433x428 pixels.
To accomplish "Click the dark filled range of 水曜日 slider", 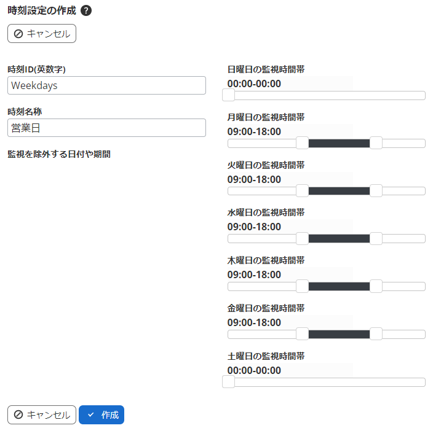I will (339, 238).
